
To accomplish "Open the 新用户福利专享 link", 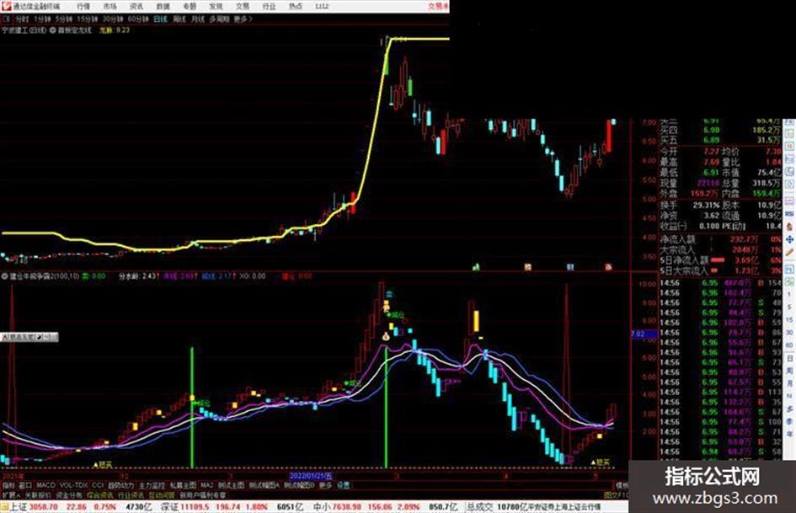I will tap(202, 494).
